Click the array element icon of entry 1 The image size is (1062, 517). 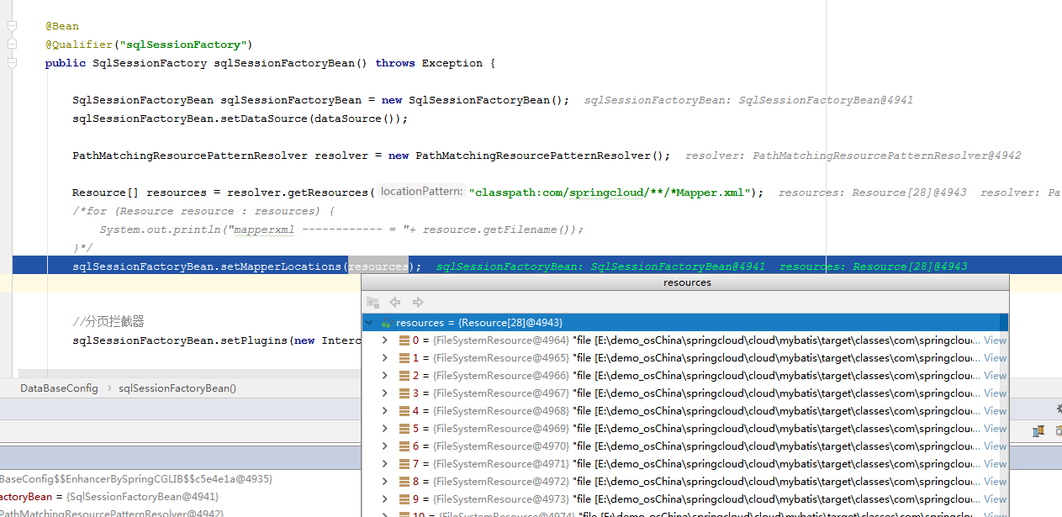(x=404, y=358)
